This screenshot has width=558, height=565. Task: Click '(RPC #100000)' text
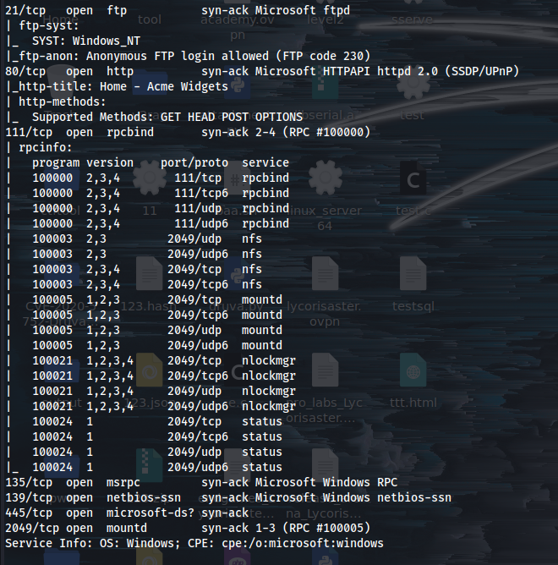326,132
